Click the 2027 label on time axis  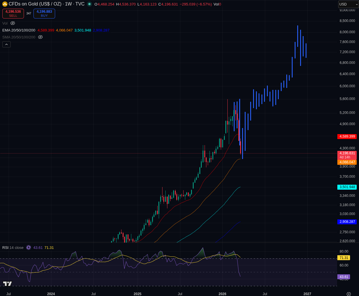[x=307, y=294]
